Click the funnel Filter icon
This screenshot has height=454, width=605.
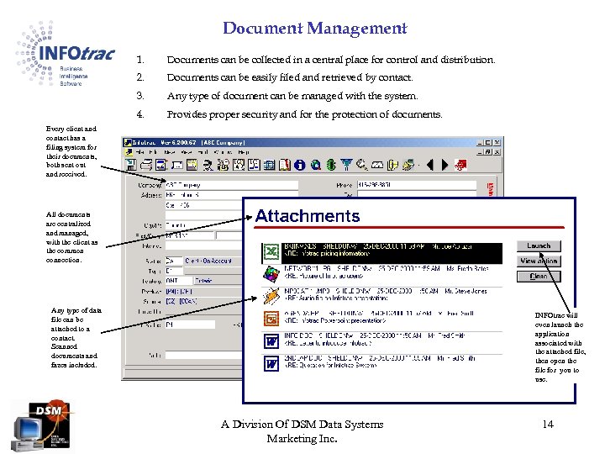point(346,165)
